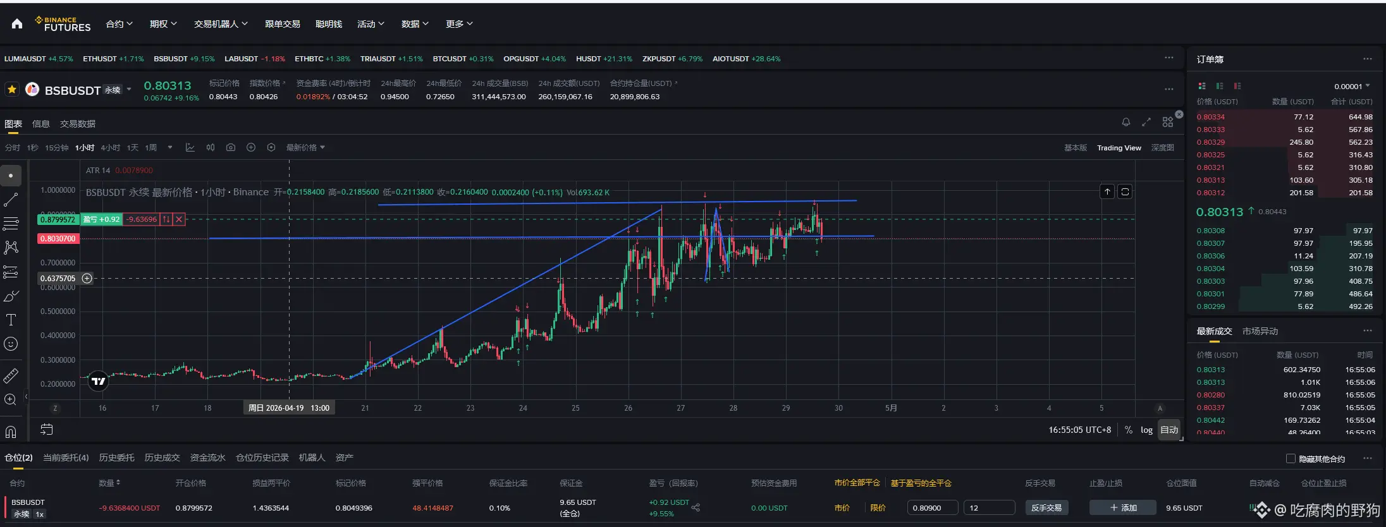The height and width of the screenshot is (527, 1386).
Task: Show only bids in order book
Action: pos(1220,86)
